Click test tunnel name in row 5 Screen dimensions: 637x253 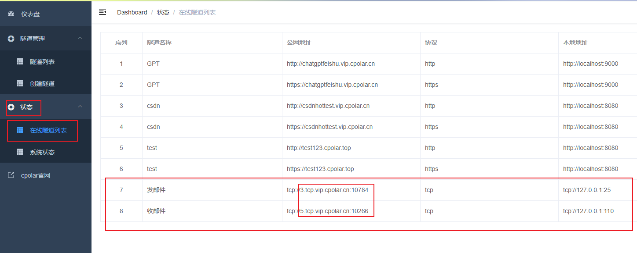[152, 148]
